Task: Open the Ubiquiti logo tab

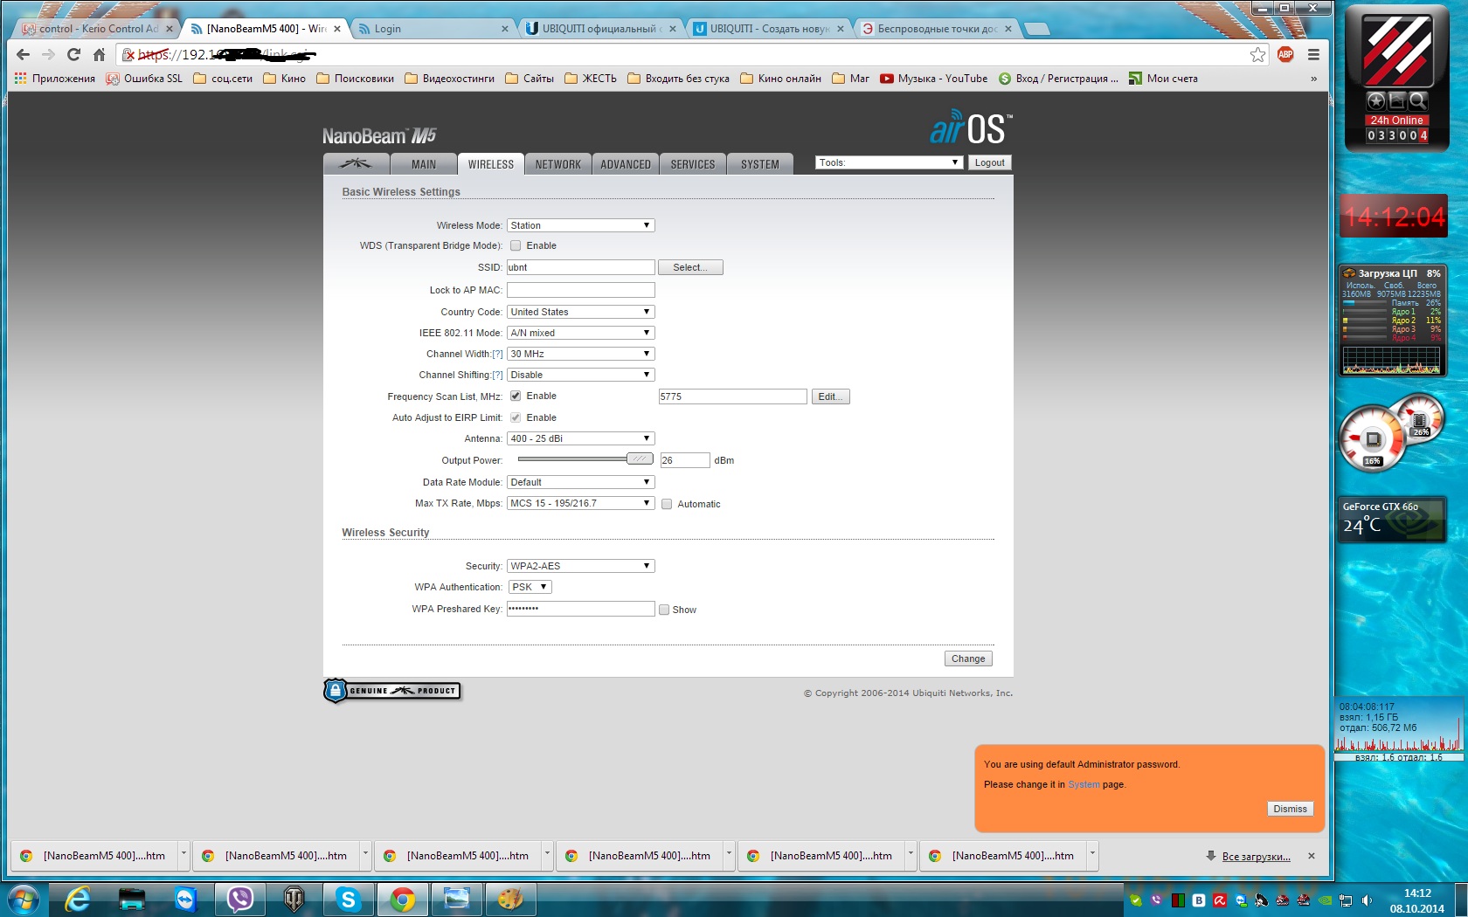Action: tap(357, 163)
